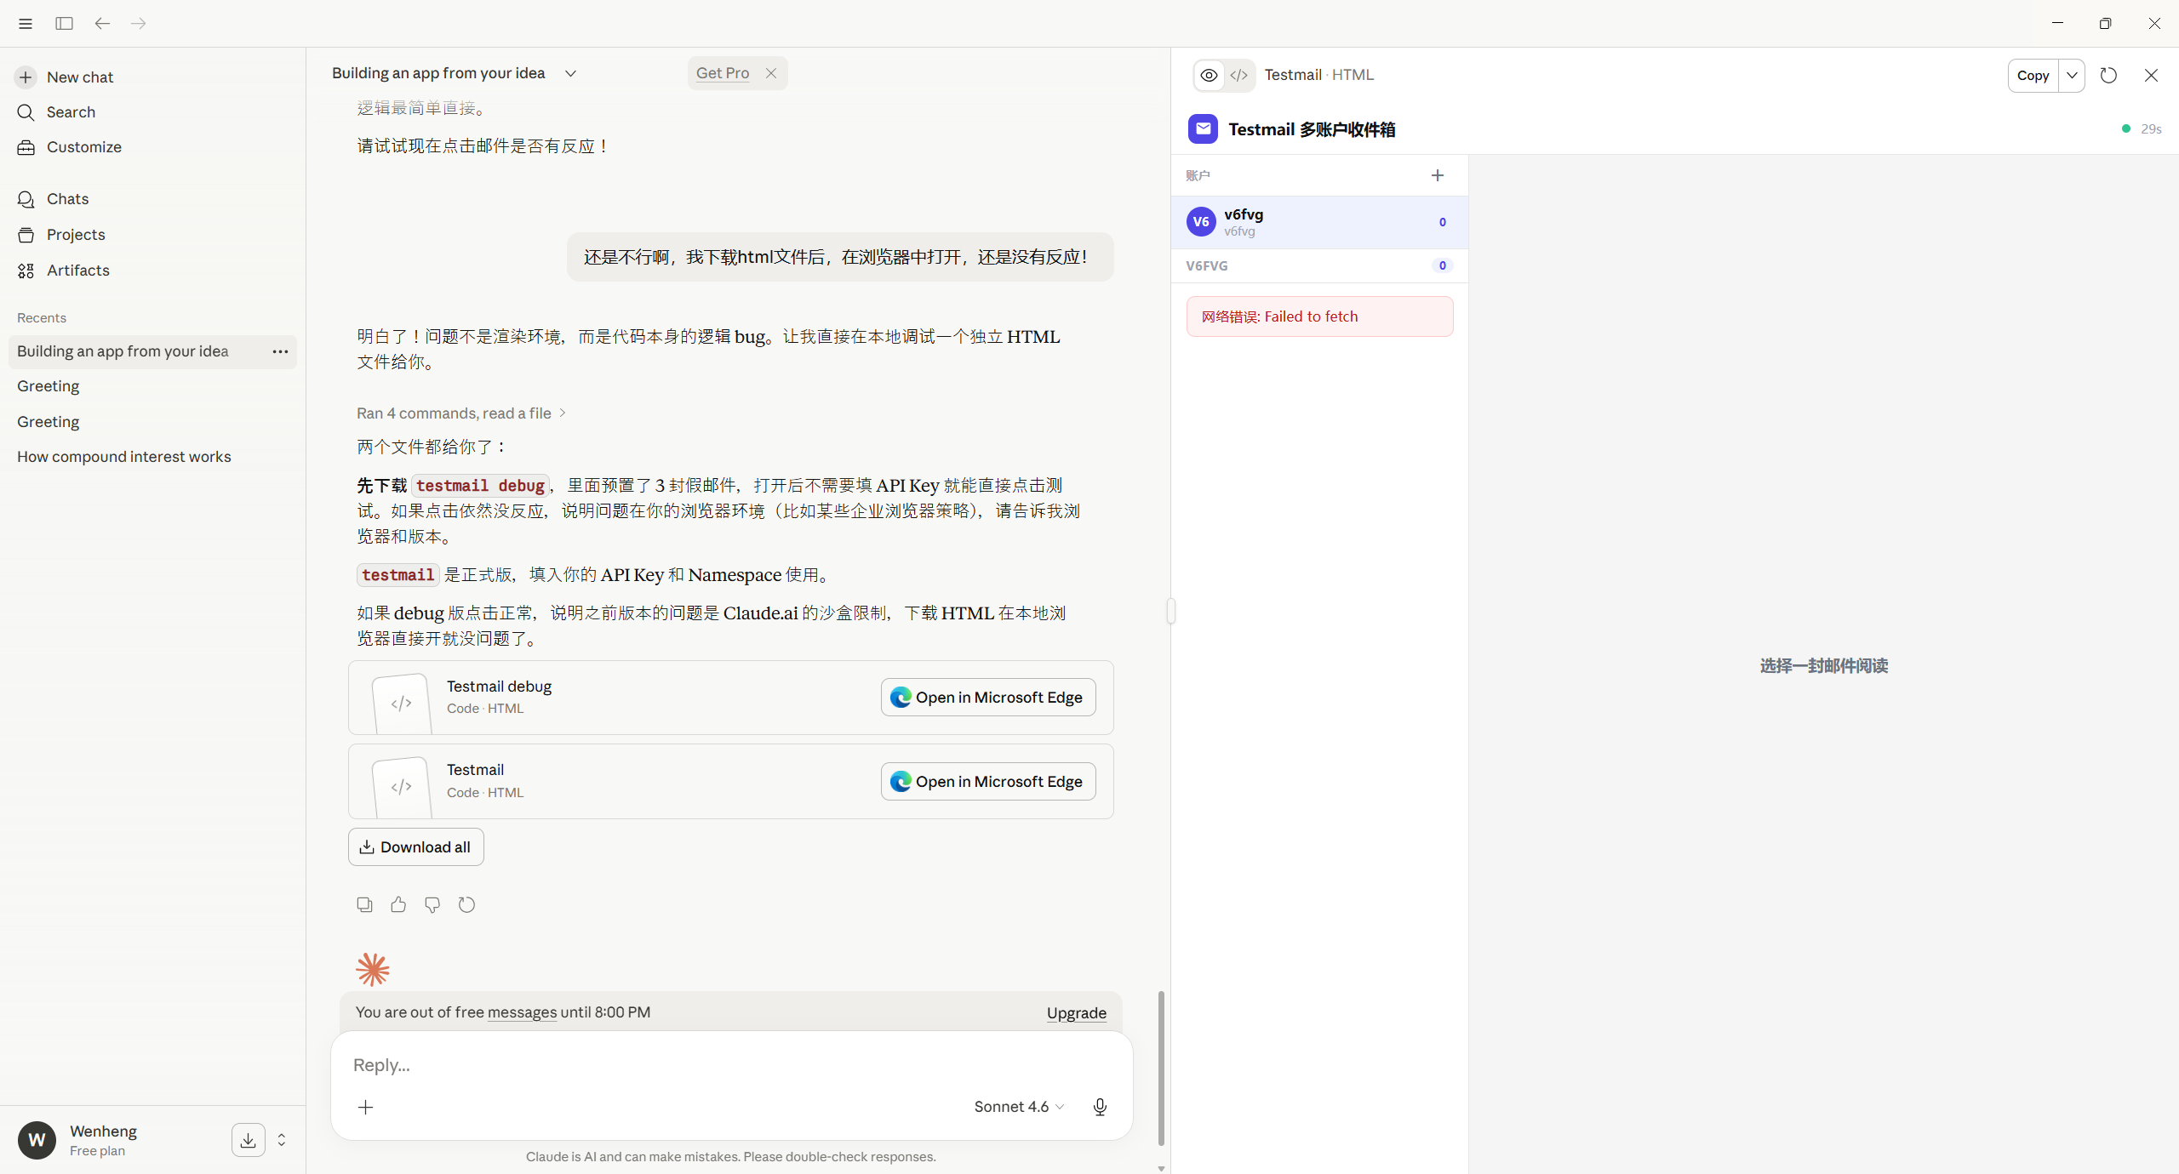Go forward with the right arrow
Image resolution: width=2179 pixels, height=1174 pixels.
pyautogui.click(x=139, y=24)
